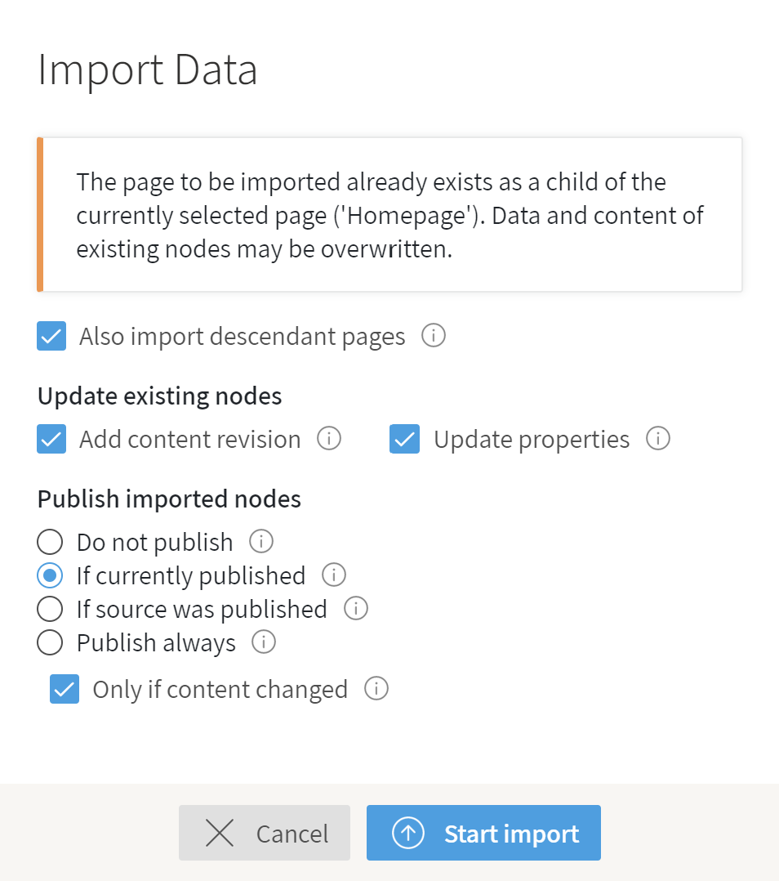Show info for Add content revision

(x=329, y=438)
